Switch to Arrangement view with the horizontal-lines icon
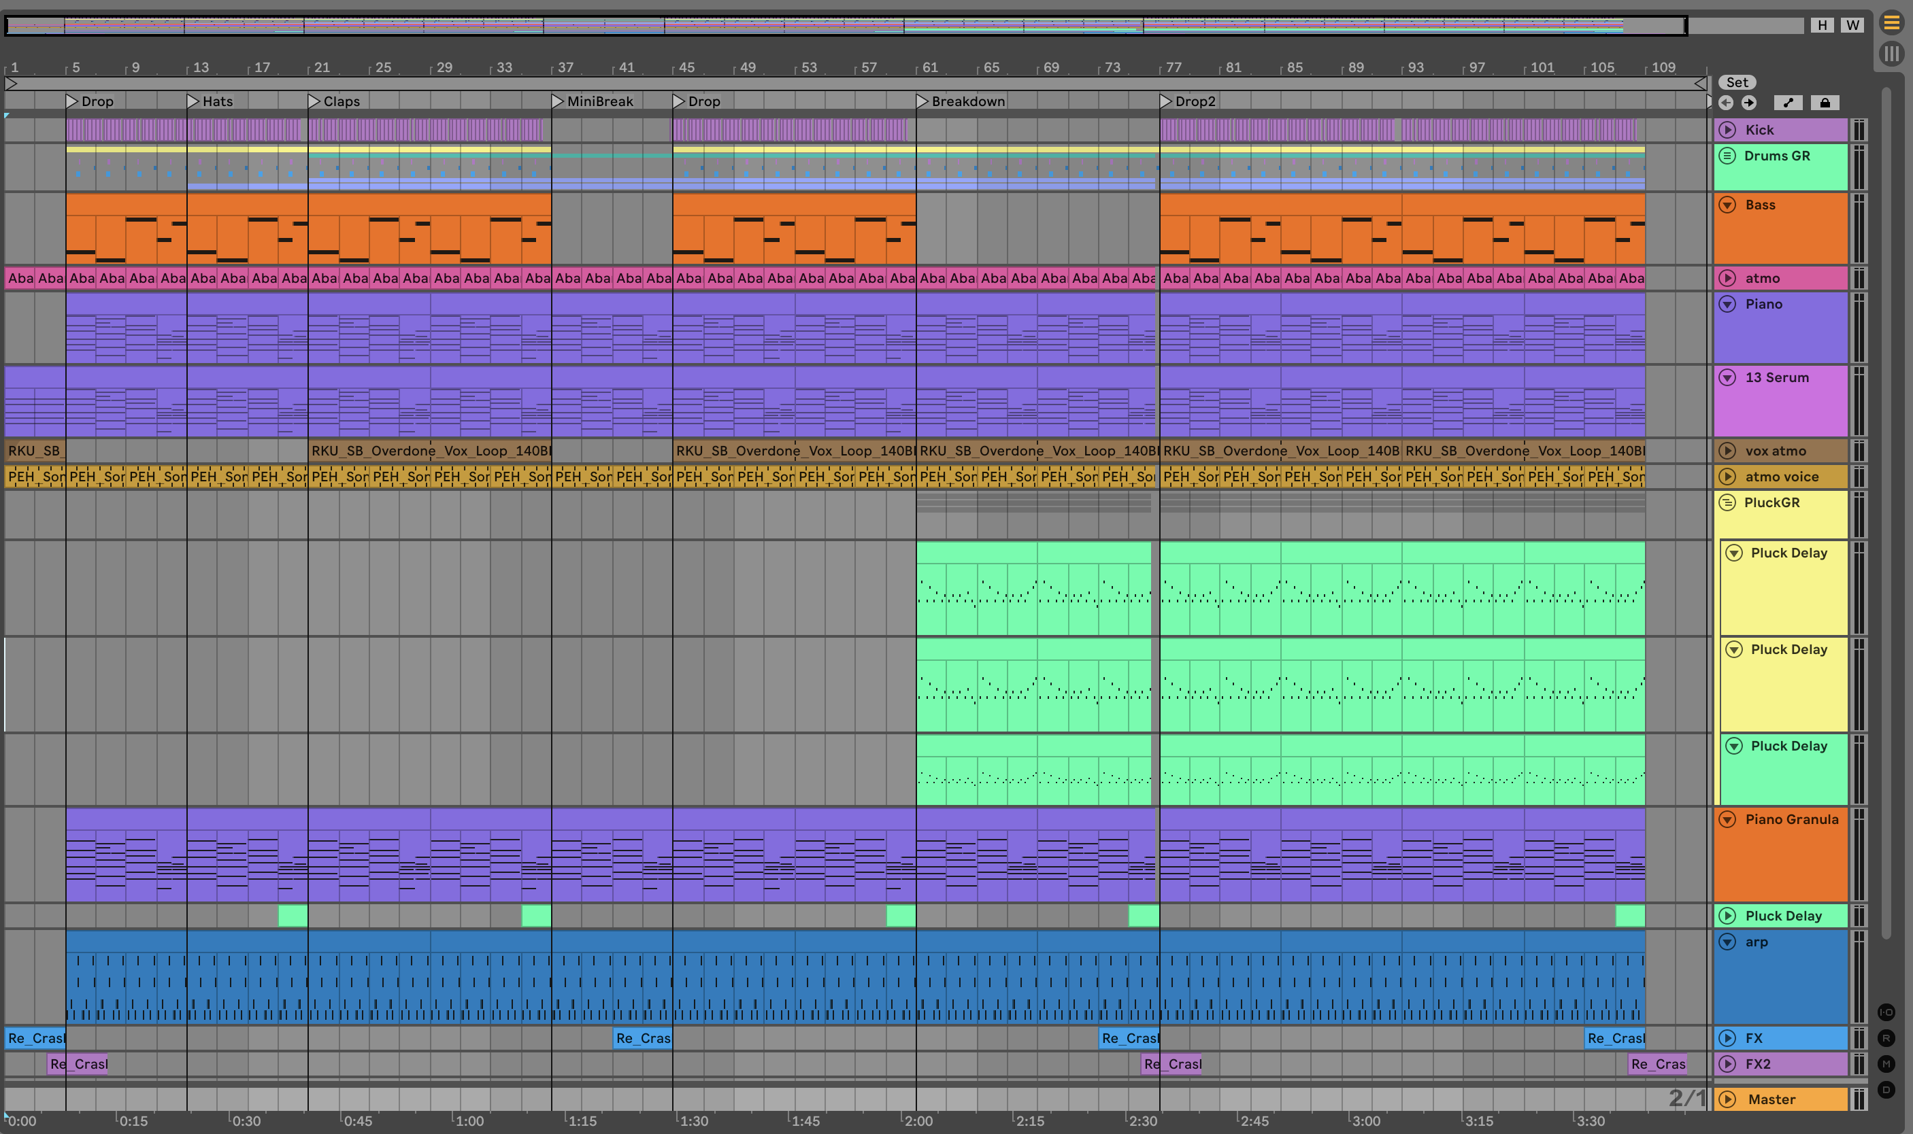1913x1134 pixels. (1891, 23)
